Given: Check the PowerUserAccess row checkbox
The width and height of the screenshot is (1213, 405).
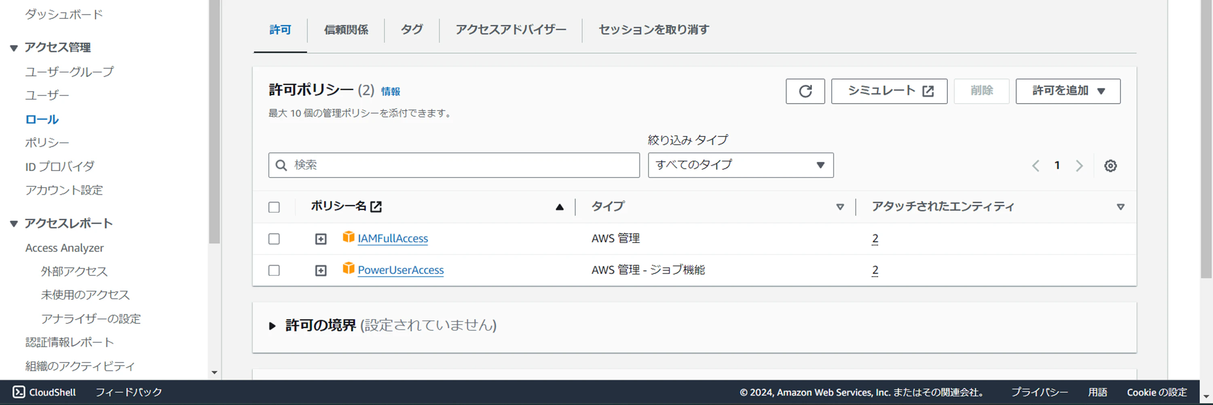Looking at the screenshot, I should tap(274, 270).
